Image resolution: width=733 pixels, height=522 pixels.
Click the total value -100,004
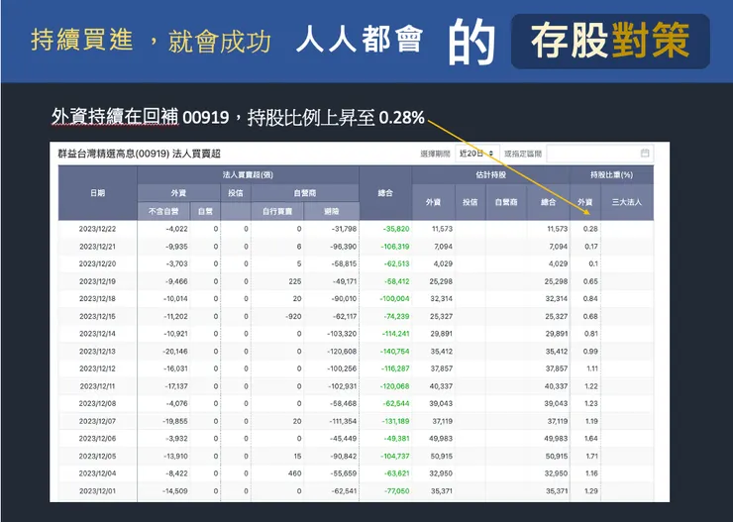click(394, 298)
